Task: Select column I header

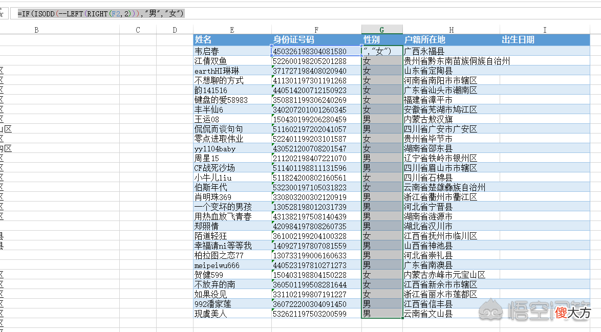Action: coord(545,30)
